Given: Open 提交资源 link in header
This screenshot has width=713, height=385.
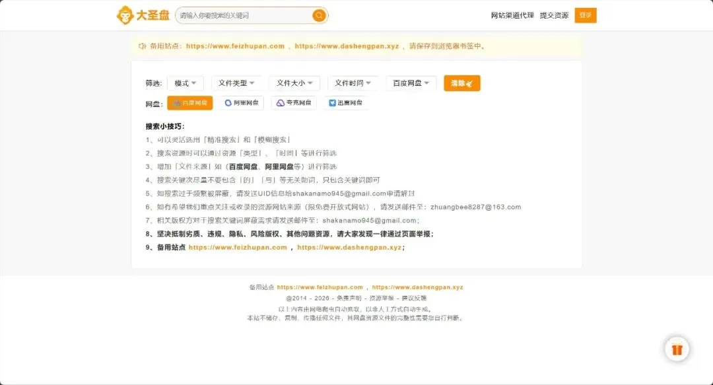Looking at the screenshot, I should (554, 15).
